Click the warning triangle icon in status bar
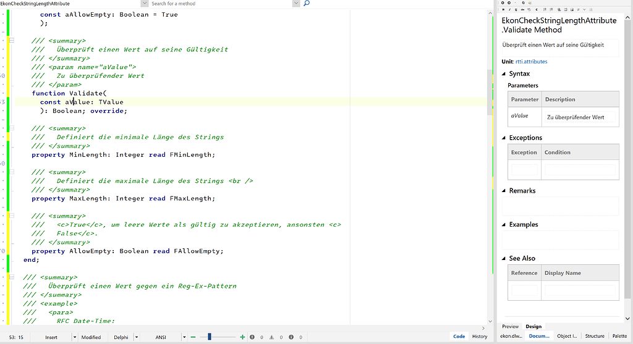The height and width of the screenshot is (344, 633). coord(273,337)
